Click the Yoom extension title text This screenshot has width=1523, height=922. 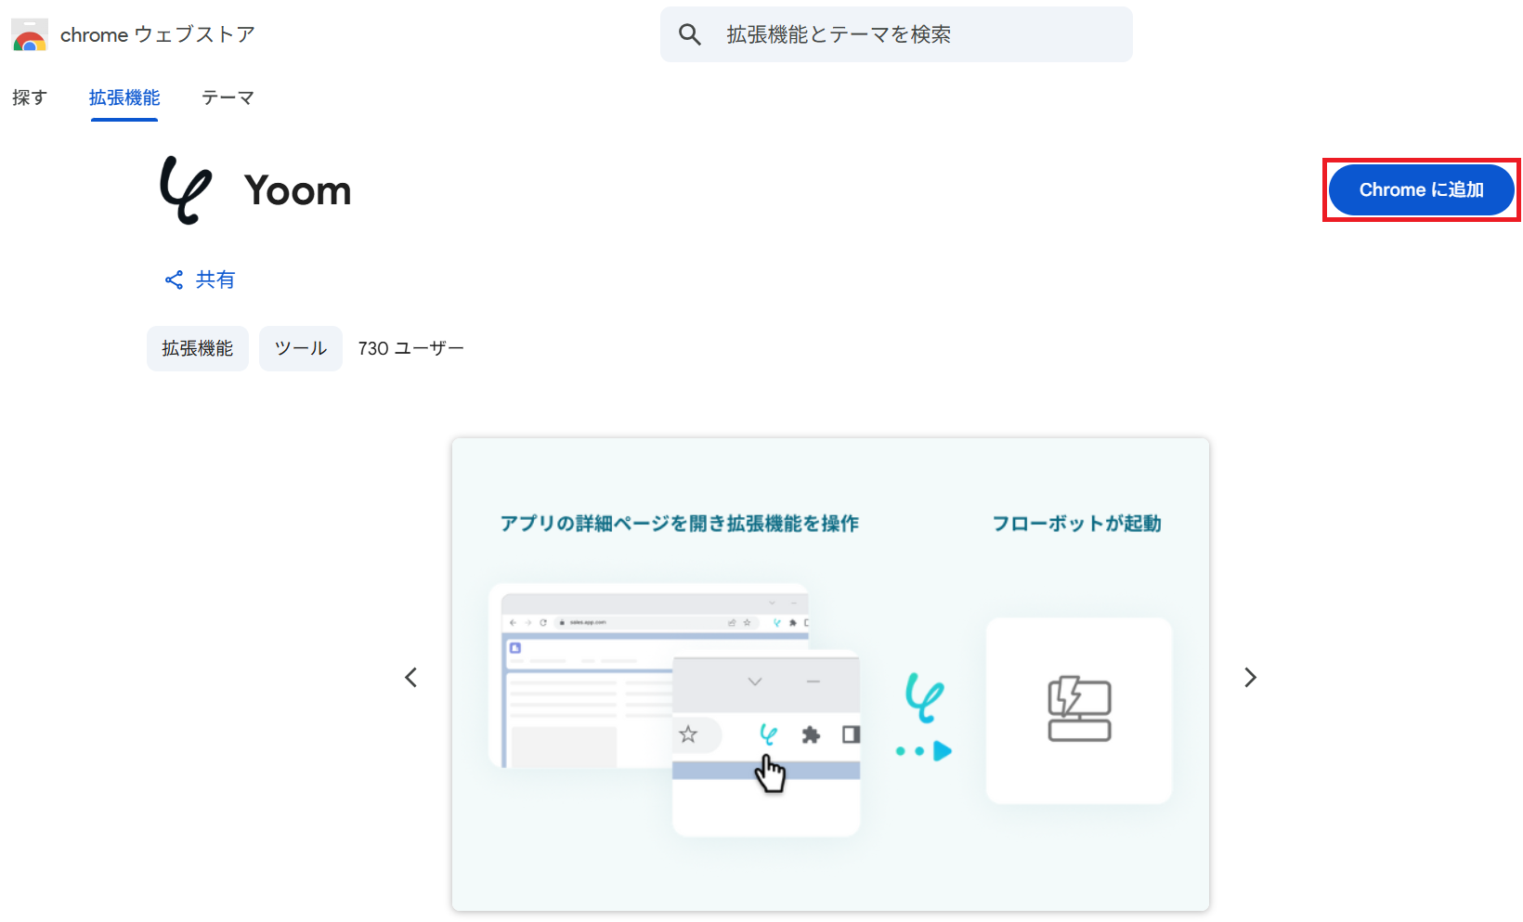[298, 191]
